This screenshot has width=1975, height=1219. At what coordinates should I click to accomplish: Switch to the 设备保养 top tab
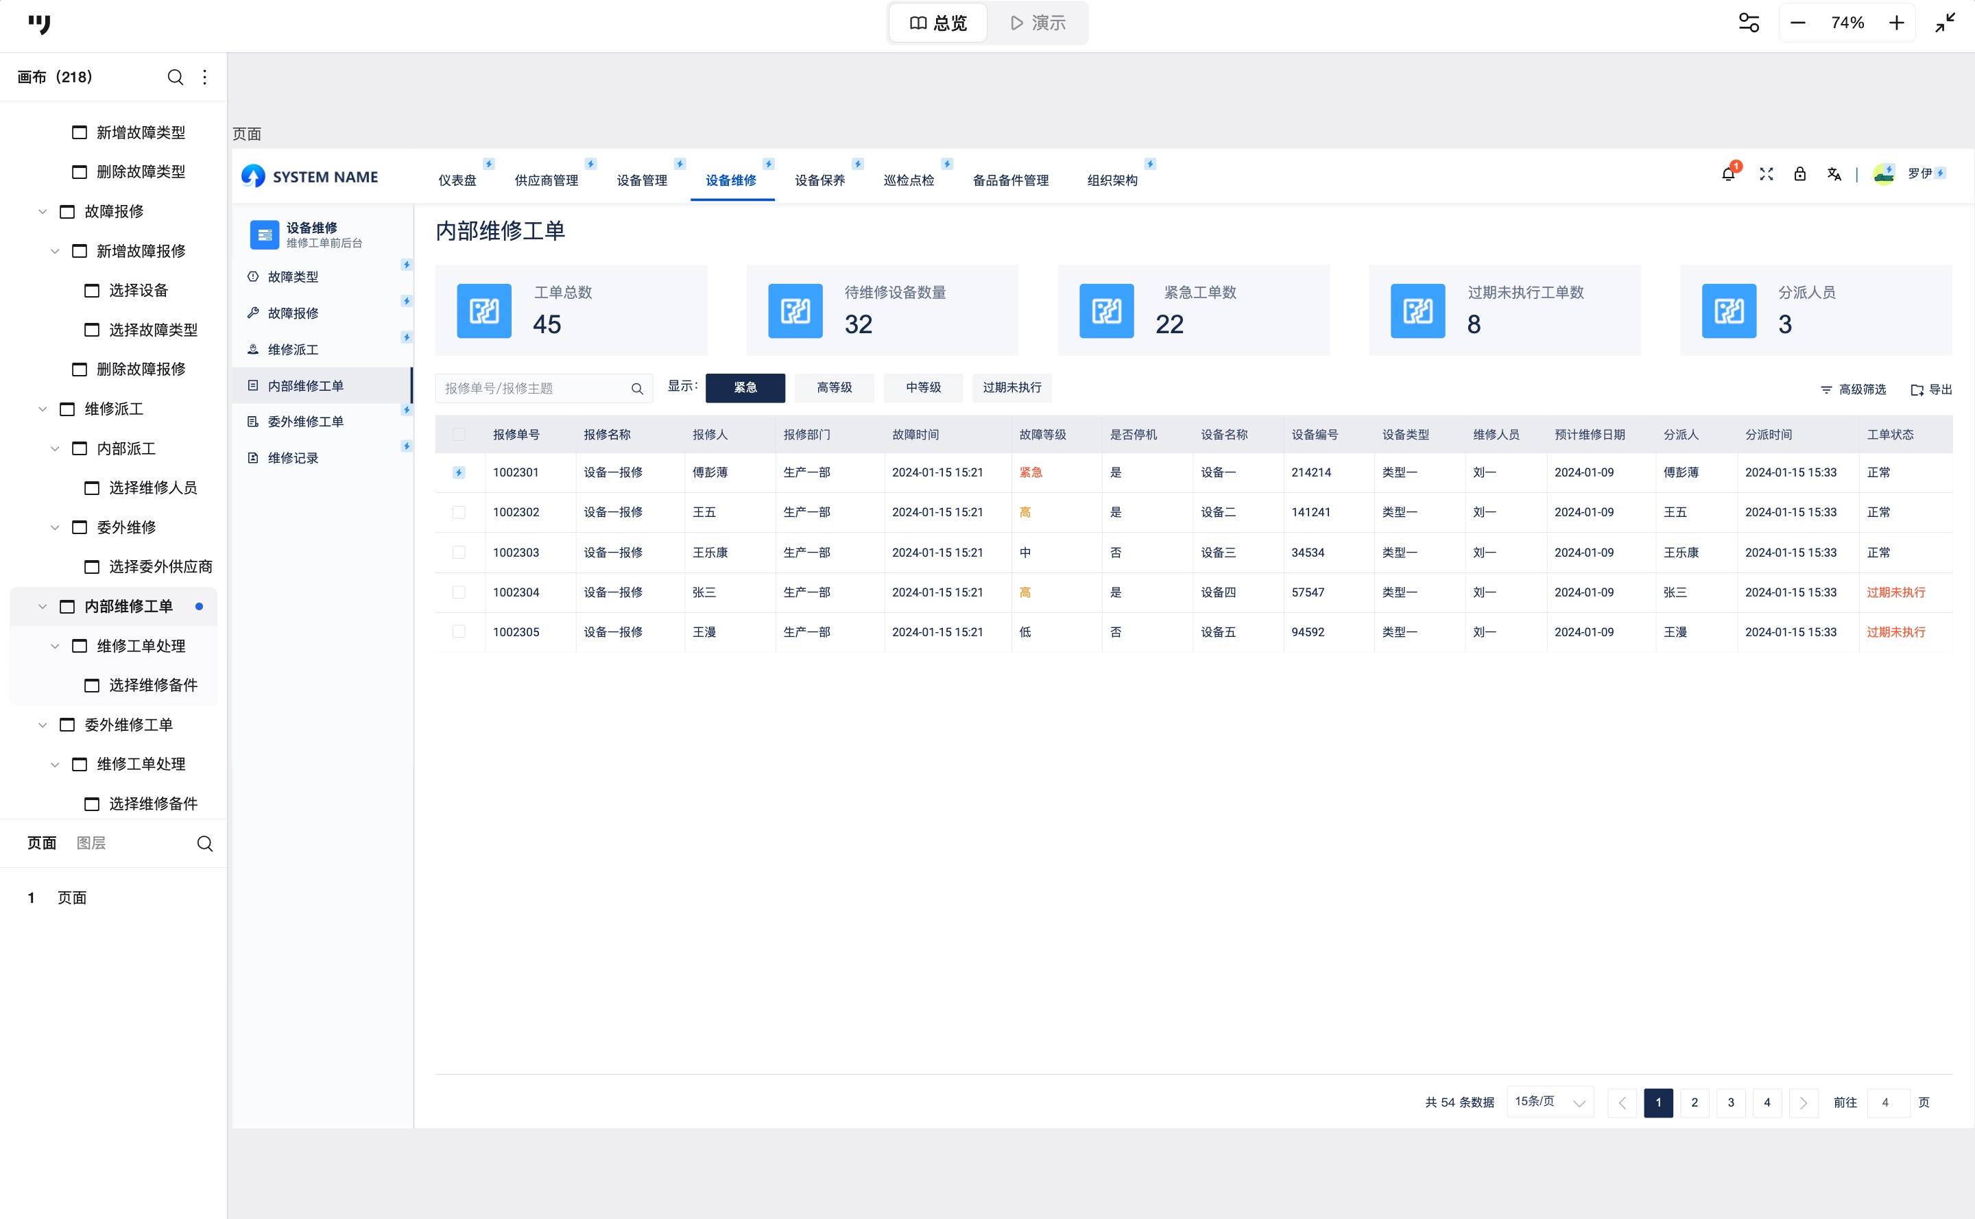pyautogui.click(x=819, y=180)
